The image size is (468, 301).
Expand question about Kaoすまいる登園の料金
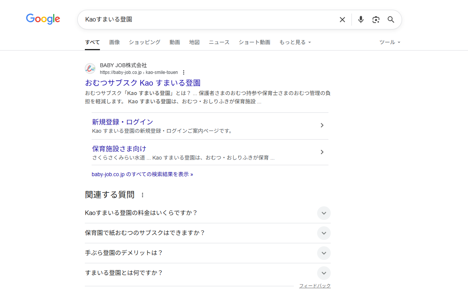click(x=324, y=213)
